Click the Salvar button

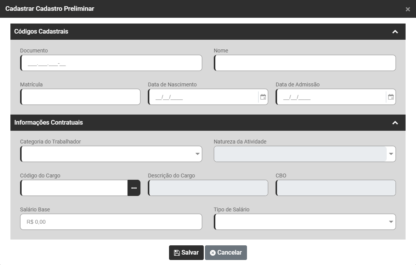coord(186,253)
